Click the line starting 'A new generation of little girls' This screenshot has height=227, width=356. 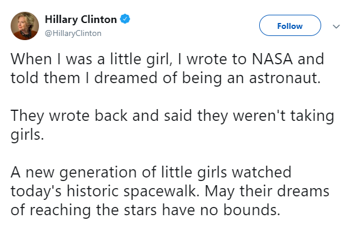pyautogui.click(x=151, y=172)
